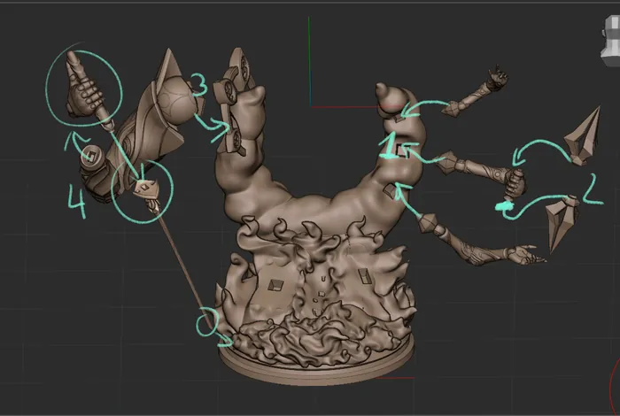Click teal number 1 on right column
Screen dimensions: 620x416
pyautogui.click(x=387, y=145)
